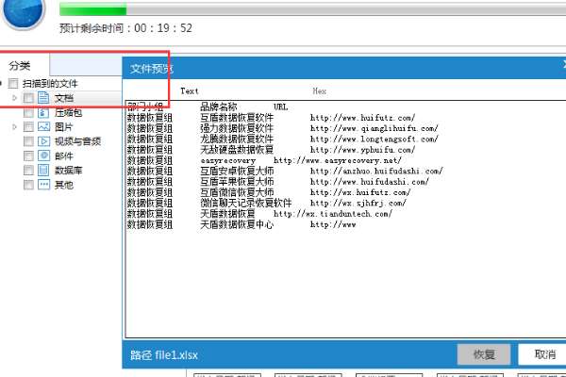This screenshot has width=566, height=377.
Task: Click the 互盾安卓恢复大师 text
Action: tap(237, 171)
